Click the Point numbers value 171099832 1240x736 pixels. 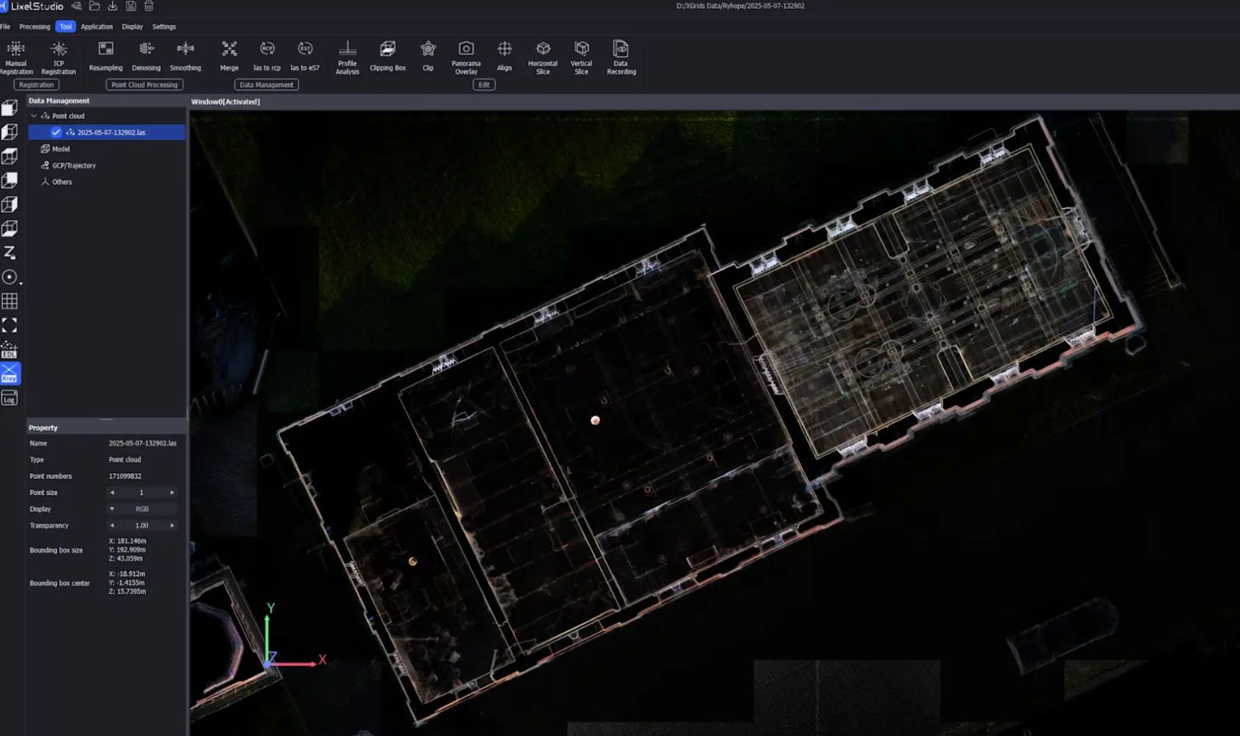[125, 476]
